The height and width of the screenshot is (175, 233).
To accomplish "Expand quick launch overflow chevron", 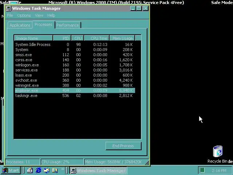I will click(x=63, y=169).
